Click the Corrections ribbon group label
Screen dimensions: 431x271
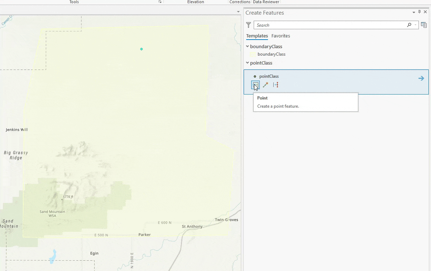click(x=240, y=2)
